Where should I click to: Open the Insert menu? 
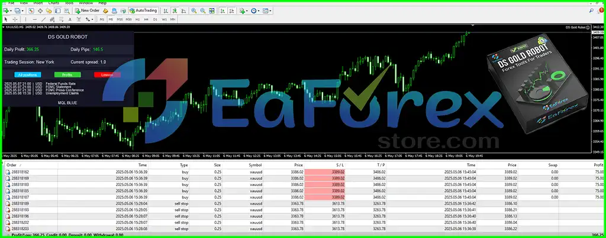38,3
